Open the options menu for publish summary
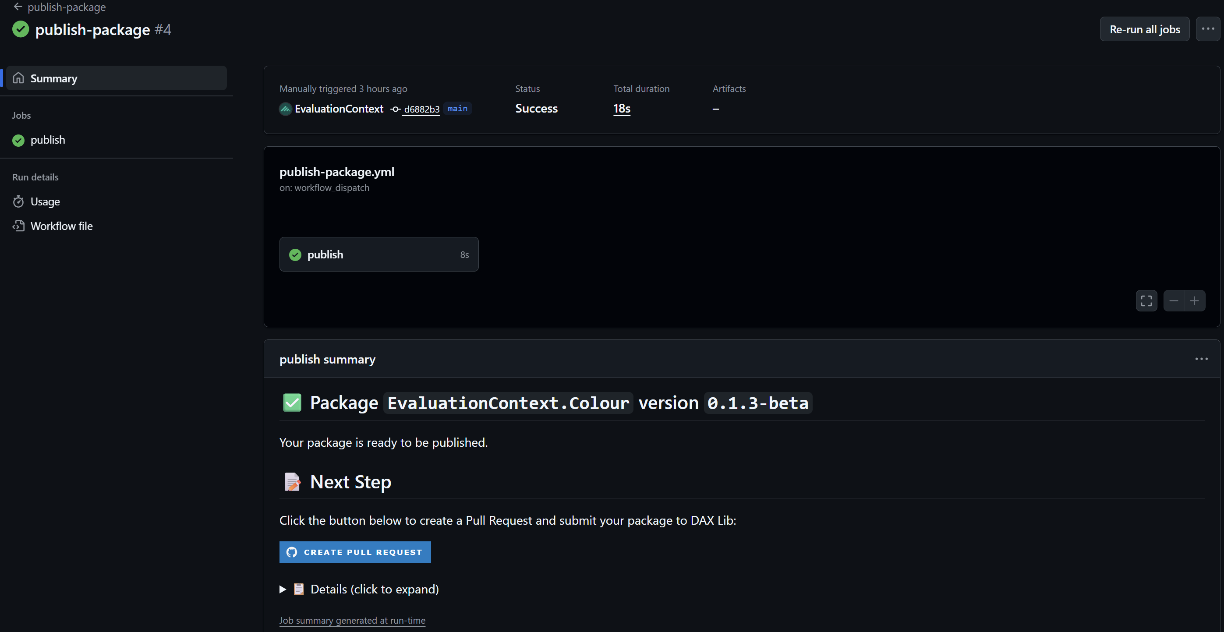The width and height of the screenshot is (1224, 632). pyautogui.click(x=1201, y=359)
